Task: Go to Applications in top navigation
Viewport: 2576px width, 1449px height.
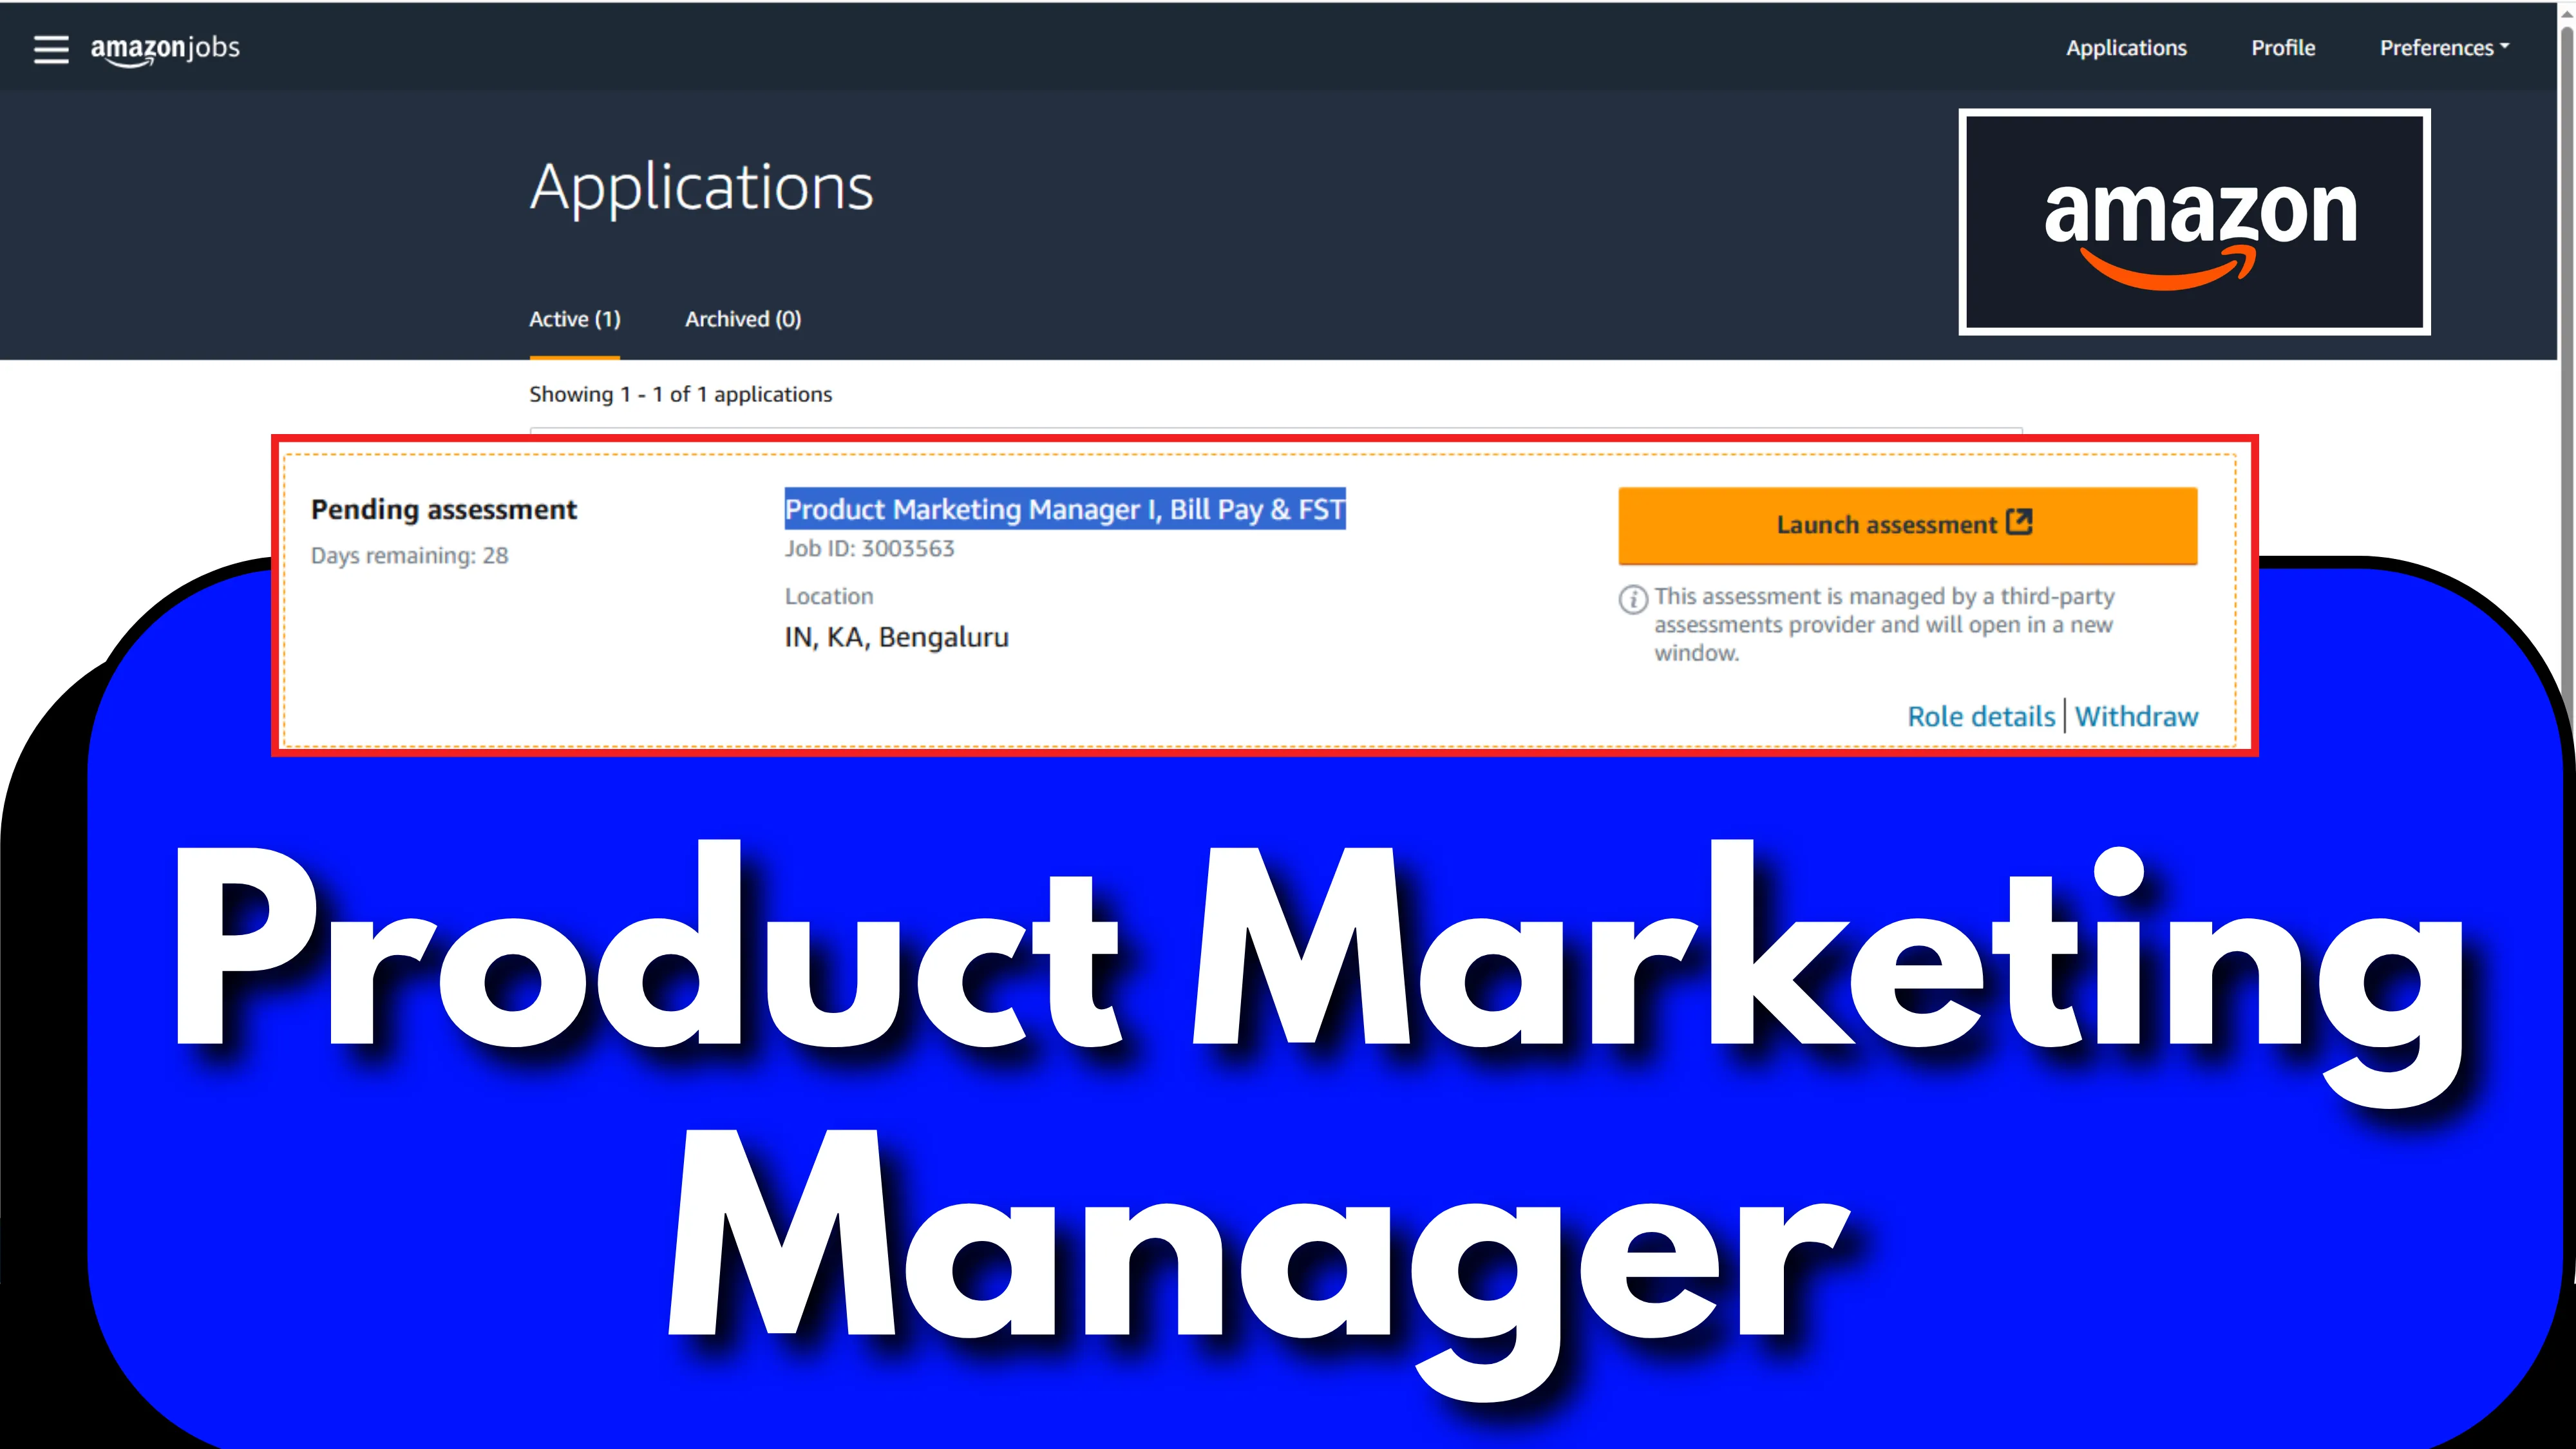Action: pyautogui.click(x=2126, y=48)
